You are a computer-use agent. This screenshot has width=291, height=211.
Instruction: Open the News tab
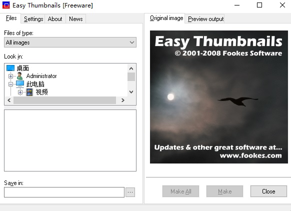pyautogui.click(x=75, y=19)
